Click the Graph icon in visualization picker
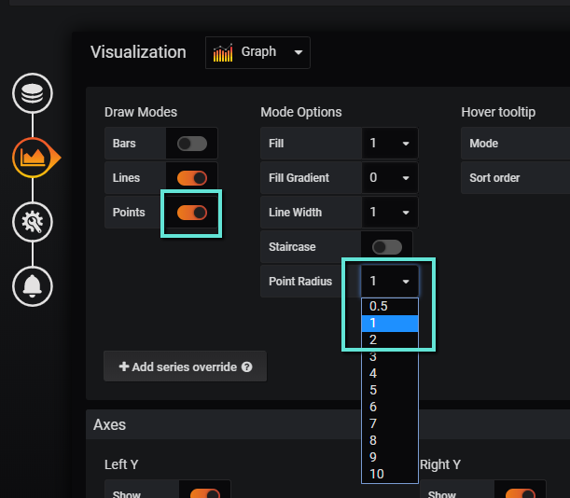570x498 pixels. (223, 52)
